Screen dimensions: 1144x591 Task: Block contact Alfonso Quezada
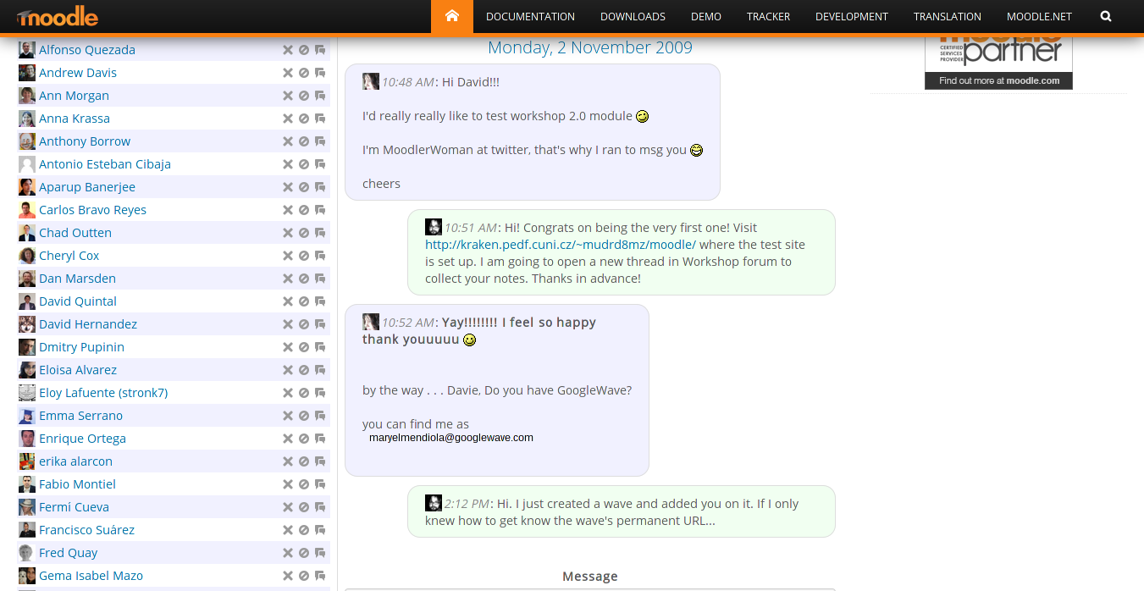(304, 50)
